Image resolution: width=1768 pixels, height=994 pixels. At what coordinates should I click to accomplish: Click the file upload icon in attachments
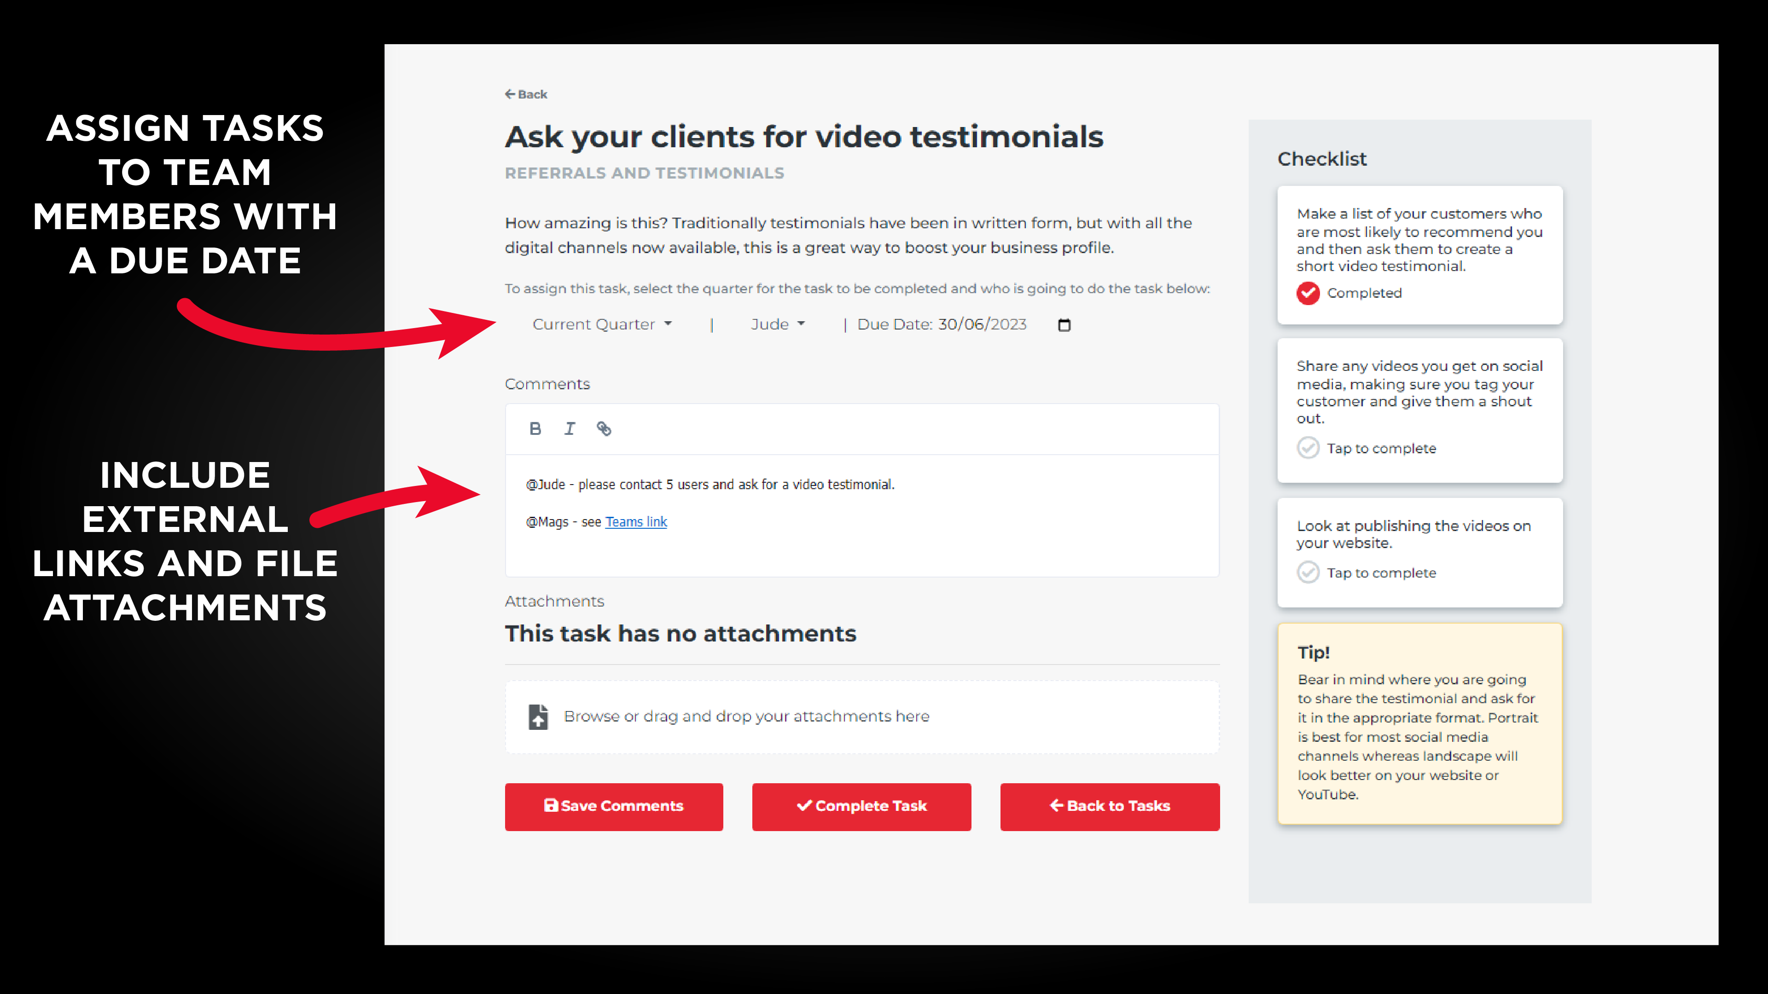[x=539, y=716]
